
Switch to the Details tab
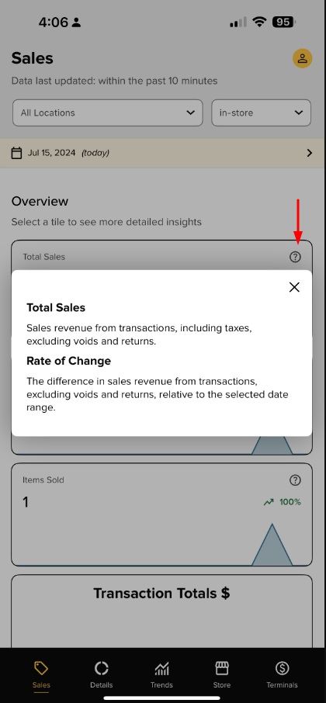point(102,675)
